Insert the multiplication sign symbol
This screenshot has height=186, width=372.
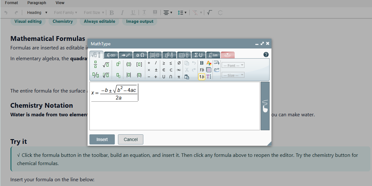click(149, 70)
